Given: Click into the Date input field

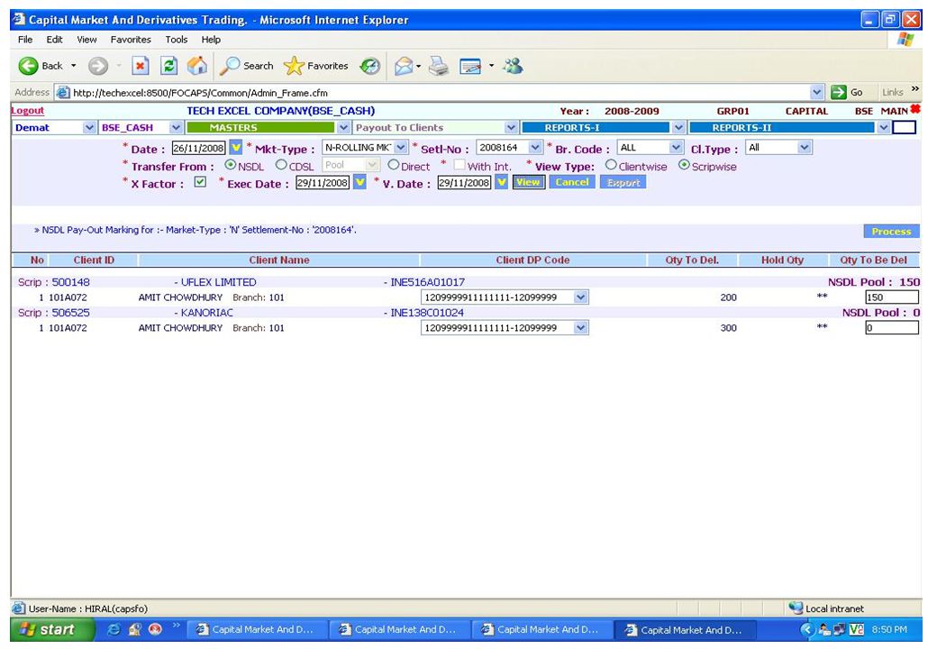Looking at the screenshot, I should click(x=198, y=148).
